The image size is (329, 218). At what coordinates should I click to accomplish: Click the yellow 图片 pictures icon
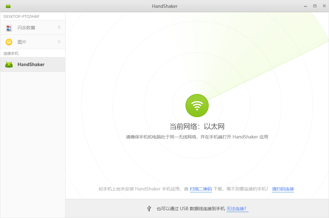click(x=9, y=42)
